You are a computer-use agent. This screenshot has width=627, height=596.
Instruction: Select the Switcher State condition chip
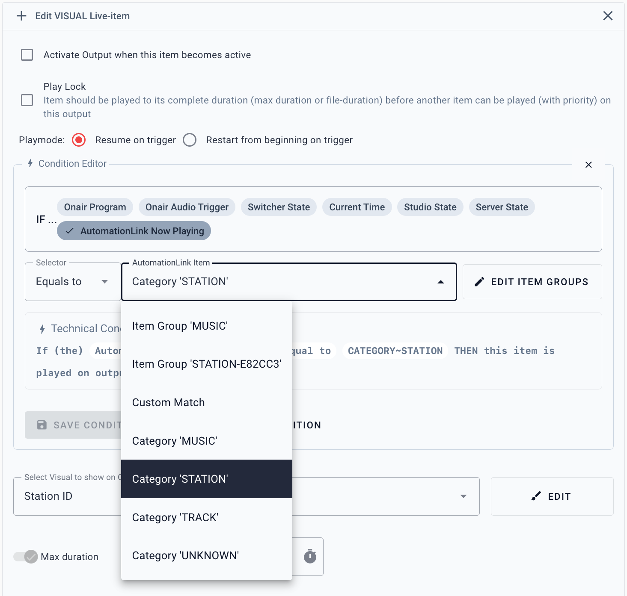[279, 207]
